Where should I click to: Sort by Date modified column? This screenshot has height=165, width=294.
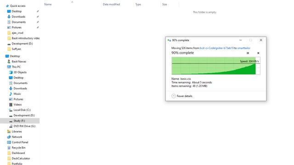[x=111, y=5]
